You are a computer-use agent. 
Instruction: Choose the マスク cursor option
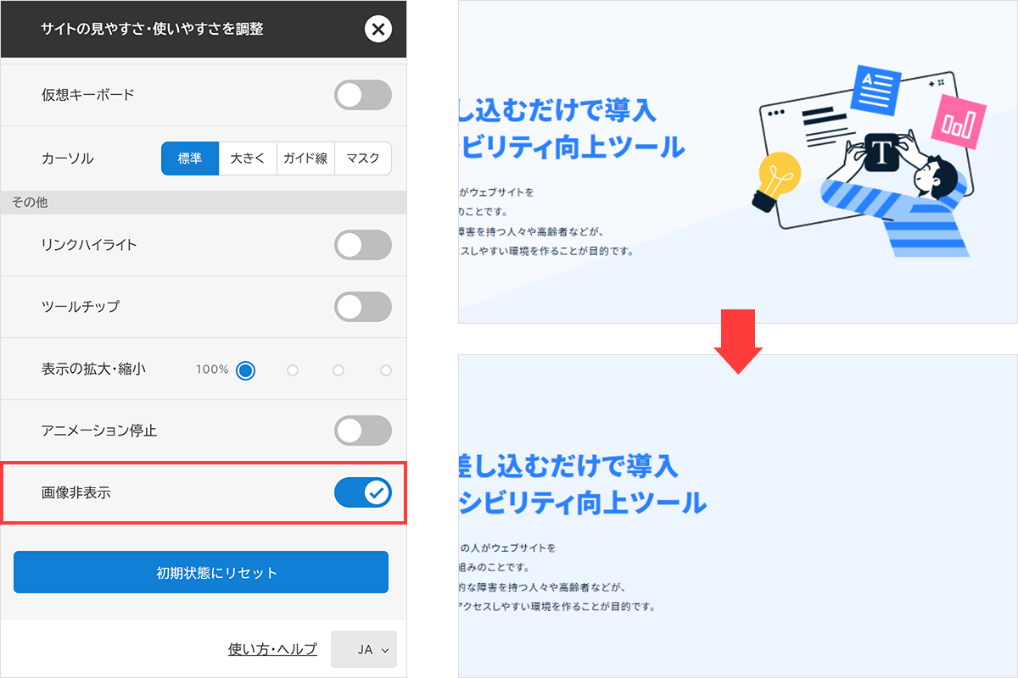pos(362,158)
